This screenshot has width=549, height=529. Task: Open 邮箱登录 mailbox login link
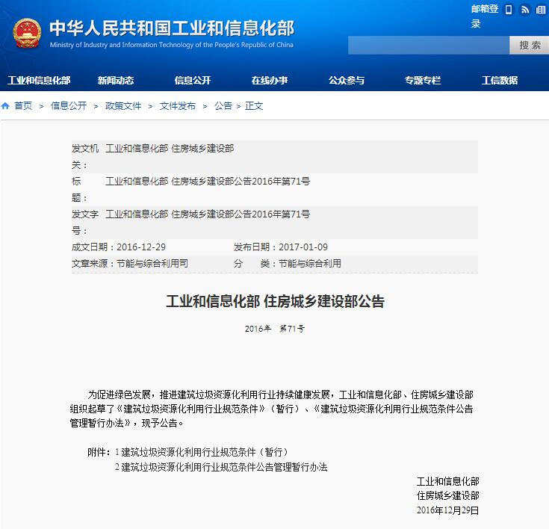point(485,16)
